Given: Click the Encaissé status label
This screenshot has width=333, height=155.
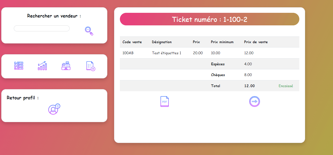Looking at the screenshot, I should coord(286,86).
